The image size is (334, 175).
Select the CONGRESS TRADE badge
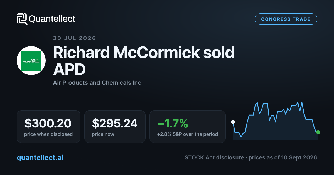tap(286, 19)
